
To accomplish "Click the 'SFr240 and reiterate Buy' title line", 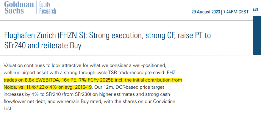I will (43, 45).
